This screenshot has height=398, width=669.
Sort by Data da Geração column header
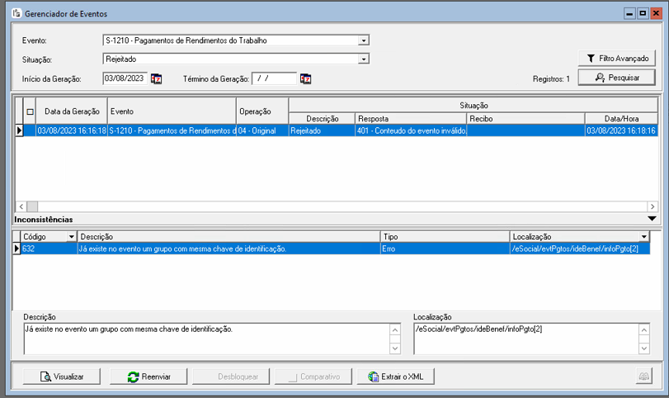click(x=72, y=111)
